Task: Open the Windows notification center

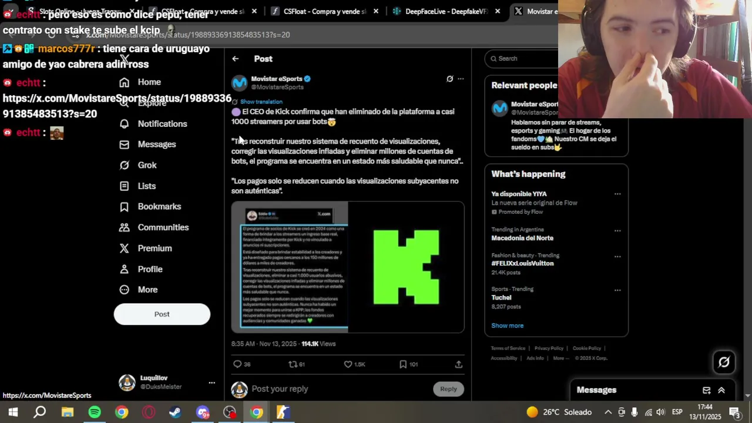Action: click(x=734, y=412)
